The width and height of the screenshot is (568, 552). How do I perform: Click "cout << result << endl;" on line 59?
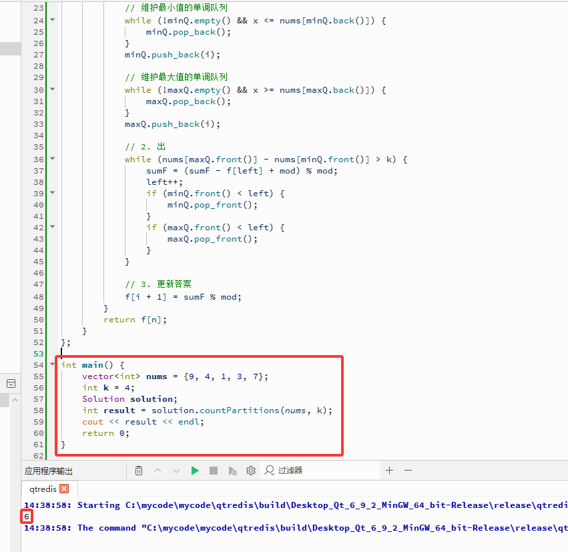click(143, 422)
